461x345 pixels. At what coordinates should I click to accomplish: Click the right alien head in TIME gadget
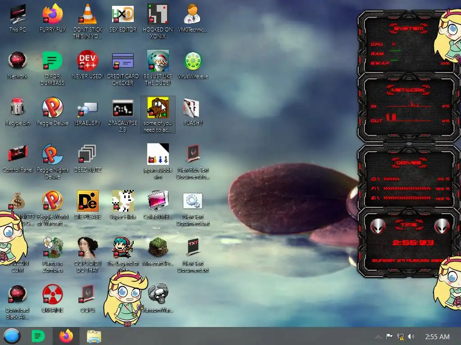click(442, 226)
